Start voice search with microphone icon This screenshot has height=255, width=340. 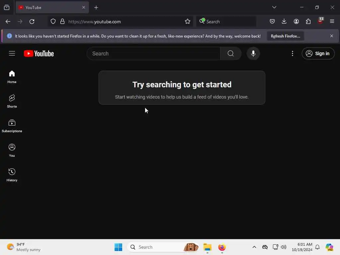pyautogui.click(x=253, y=53)
